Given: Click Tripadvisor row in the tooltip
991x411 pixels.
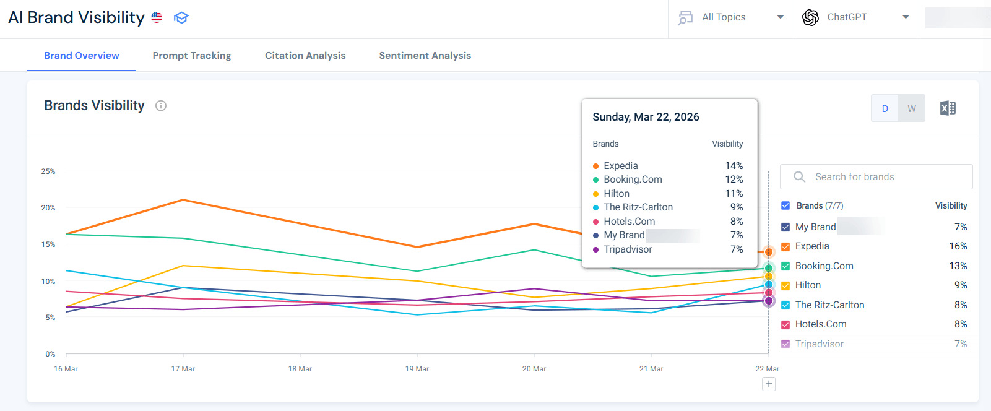Looking at the screenshot, I should (668, 249).
